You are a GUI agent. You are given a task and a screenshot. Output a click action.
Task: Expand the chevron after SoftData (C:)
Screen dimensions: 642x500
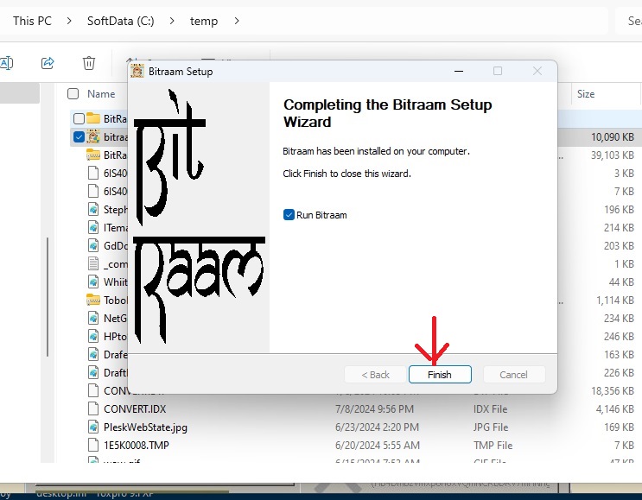[x=172, y=21]
